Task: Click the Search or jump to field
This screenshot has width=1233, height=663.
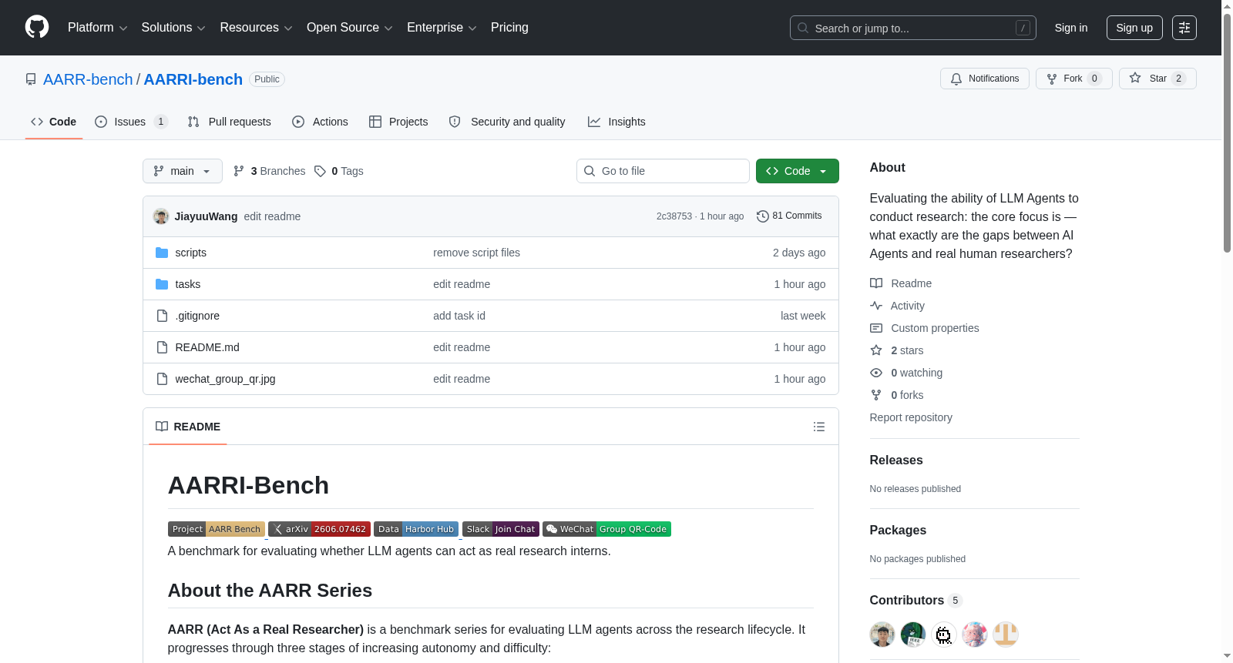Action: click(913, 28)
